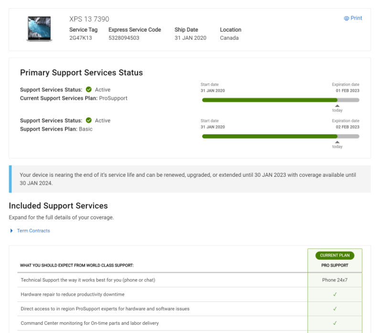Viewport: 382px width, 333px height.
Task: Click the Command Center monitoring row text
Action: coord(90,323)
